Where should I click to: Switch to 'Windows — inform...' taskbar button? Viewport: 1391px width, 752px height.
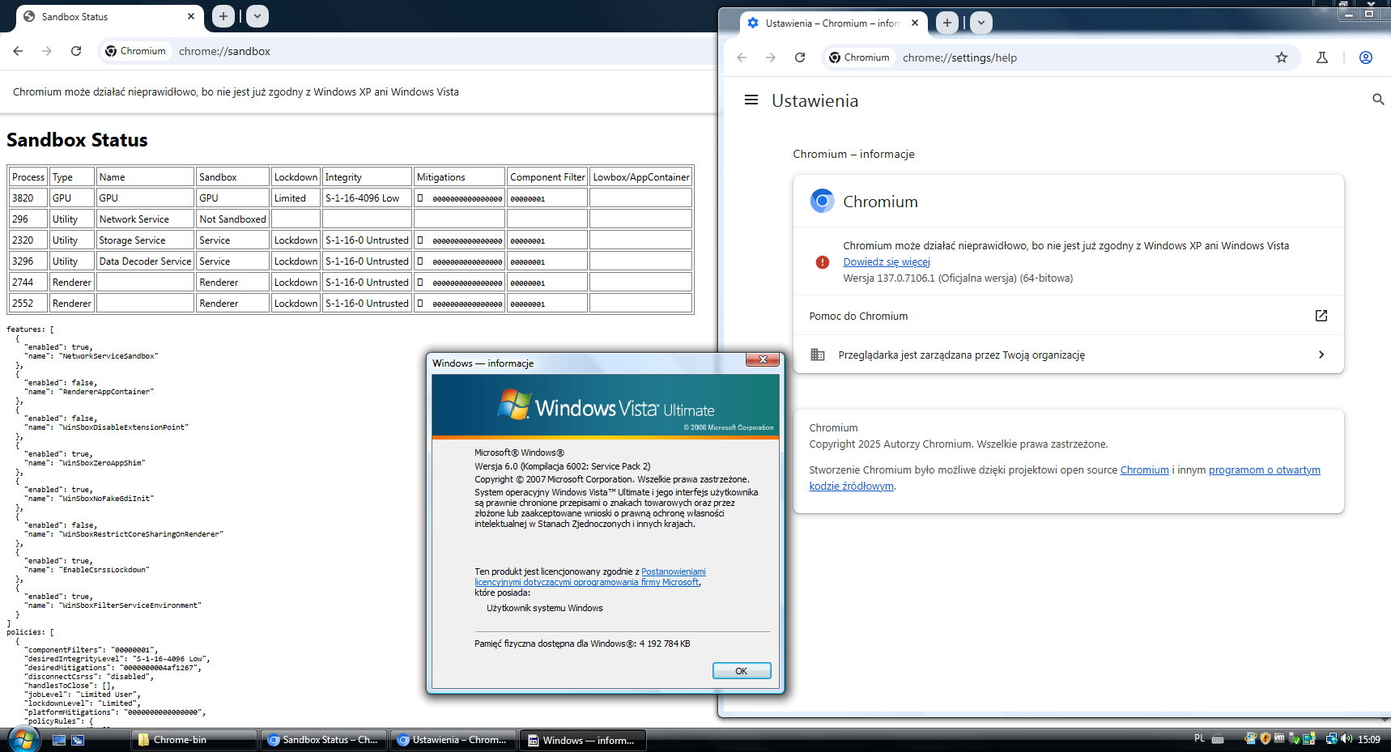tap(582, 740)
